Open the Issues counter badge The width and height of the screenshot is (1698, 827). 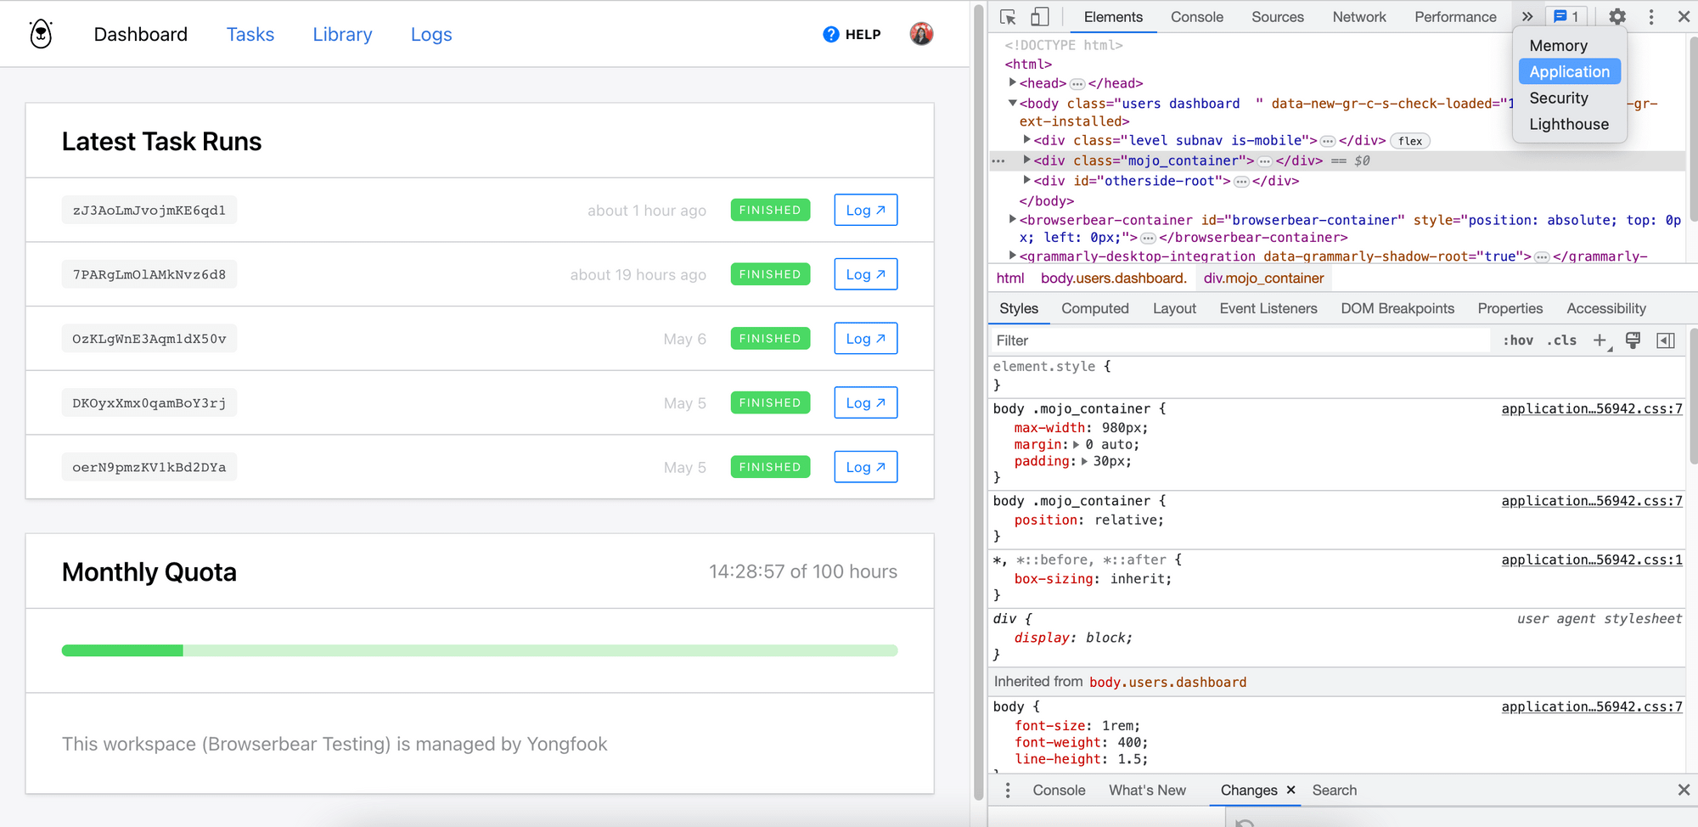click(1566, 16)
